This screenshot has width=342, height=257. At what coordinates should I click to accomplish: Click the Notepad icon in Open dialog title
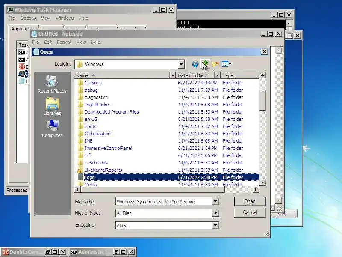click(36, 52)
